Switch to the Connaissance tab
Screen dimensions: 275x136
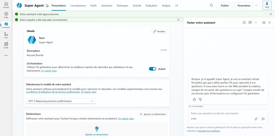pyautogui.click(x=78, y=6)
